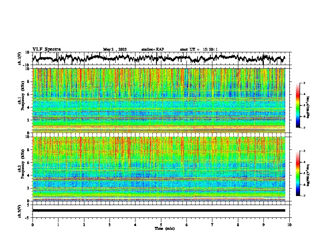Click the "ch.3(V)" axis label
326x252 pixels.
click(19, 211)
